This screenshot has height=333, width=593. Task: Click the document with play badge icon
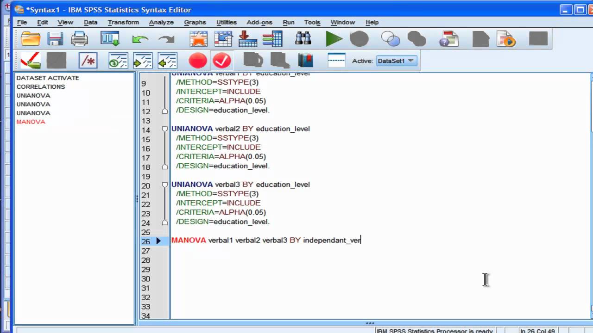pyautogui.click(x=506, y=39)
